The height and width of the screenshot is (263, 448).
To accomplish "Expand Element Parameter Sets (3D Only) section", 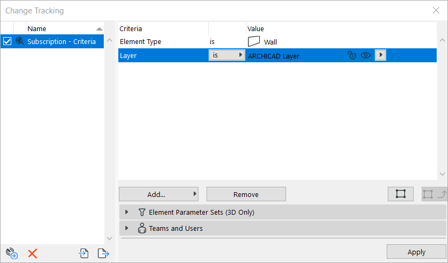I will [x=127, y=212].
